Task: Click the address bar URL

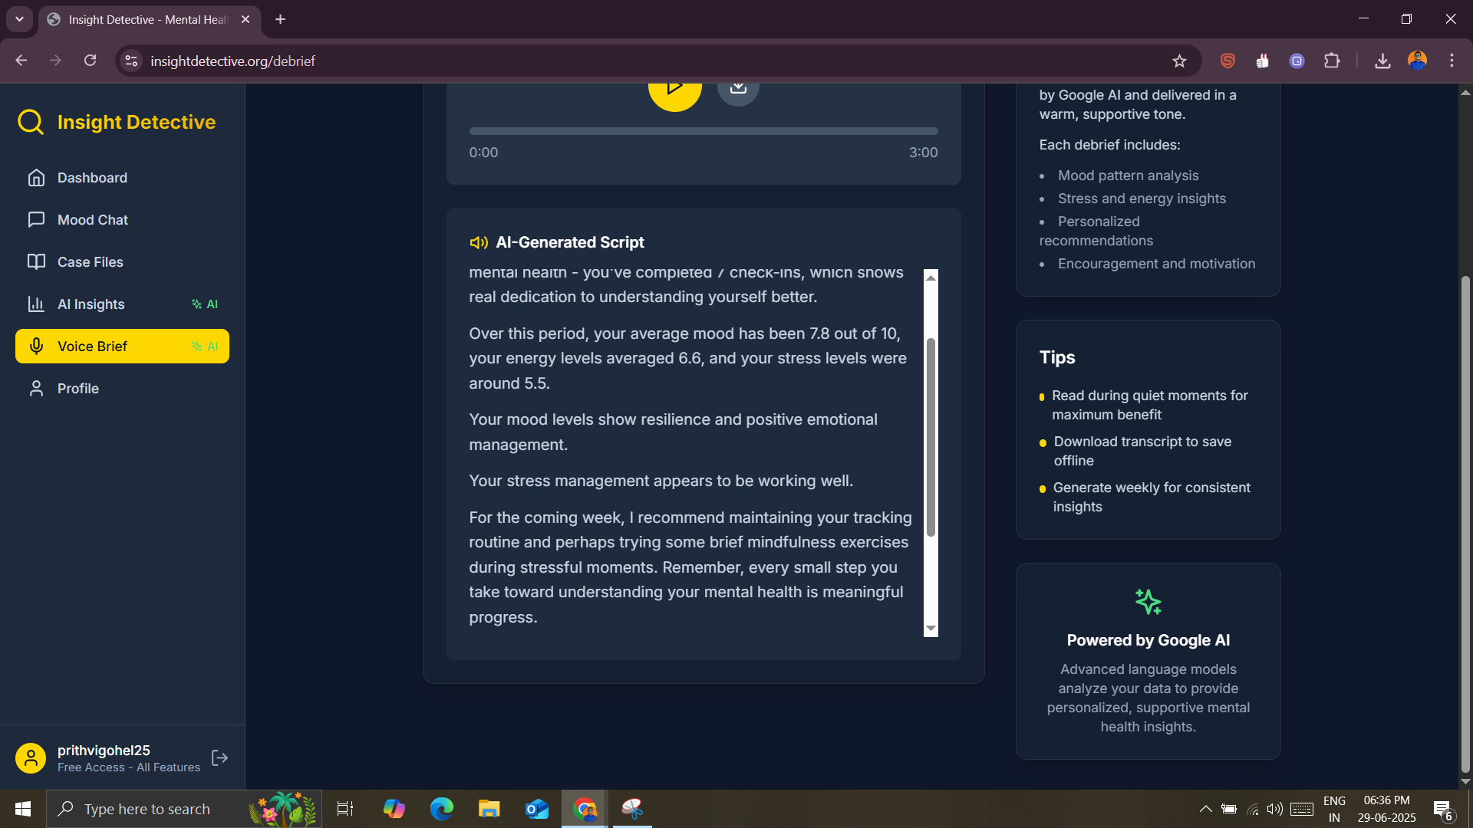Action: [x=232, y=61]
